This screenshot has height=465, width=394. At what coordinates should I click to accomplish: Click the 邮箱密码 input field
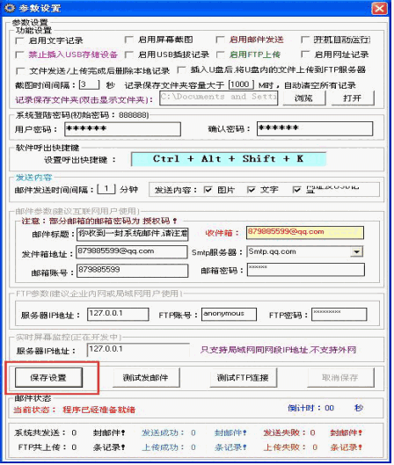coord(306,270)
